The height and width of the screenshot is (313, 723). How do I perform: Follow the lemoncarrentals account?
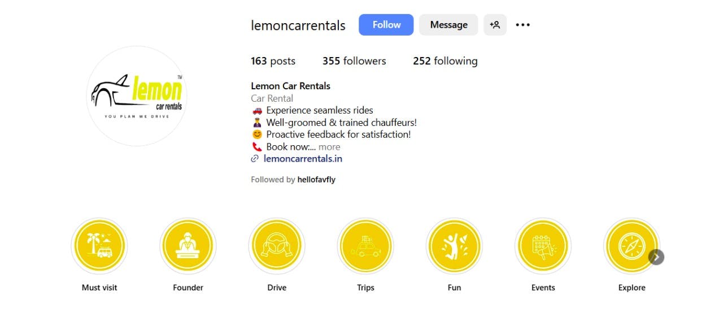(386, 25)
